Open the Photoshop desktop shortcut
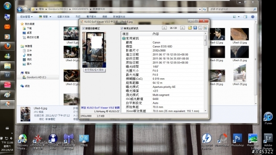Viewport: 276px width, 155px height. pyautogui.click(x=238, y=140)
